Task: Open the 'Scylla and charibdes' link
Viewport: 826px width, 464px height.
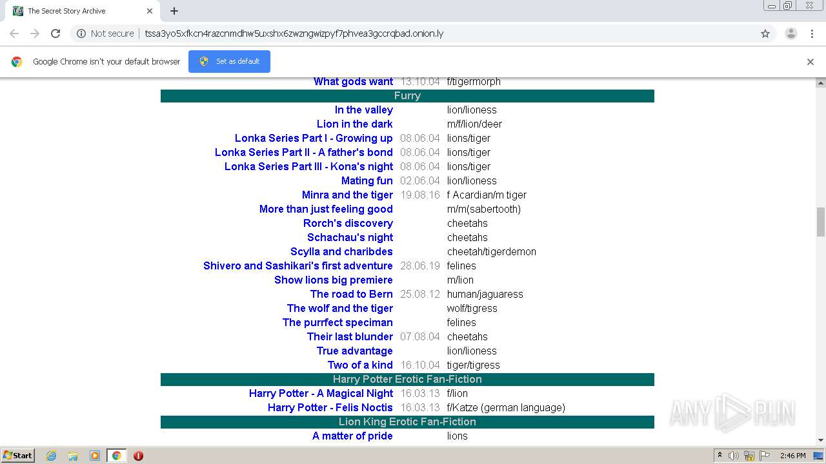Action: click(x=341, y=251)
